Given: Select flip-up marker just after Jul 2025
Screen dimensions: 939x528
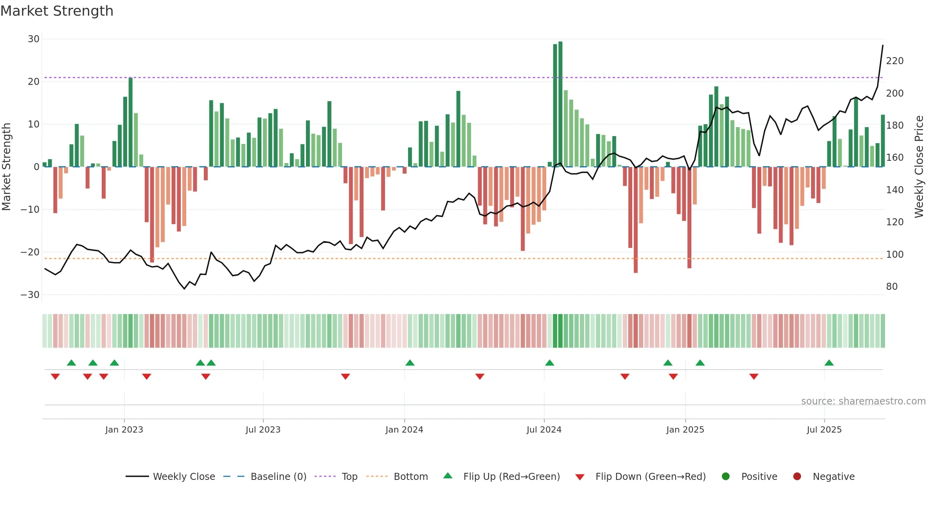Looking at the screenshot, I should (x=829, y=363).
